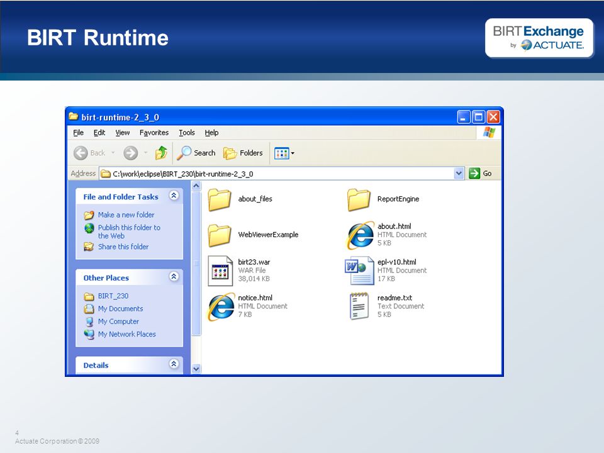Click sidebar scrollbar up arrow
Screen dimensions: 604x453
pyautogui.click(x=196, y=186)
